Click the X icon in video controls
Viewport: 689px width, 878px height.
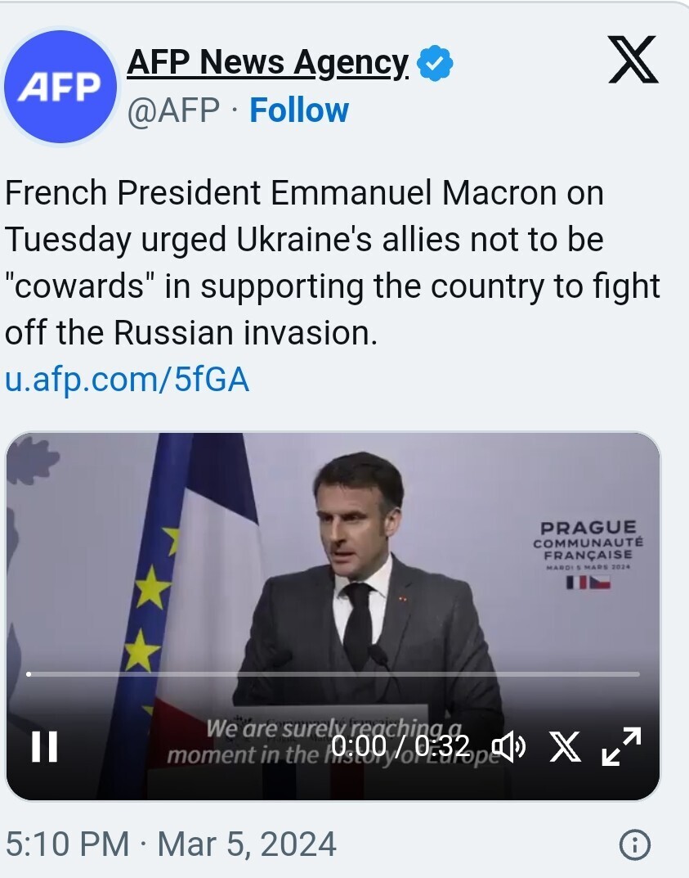565,746
